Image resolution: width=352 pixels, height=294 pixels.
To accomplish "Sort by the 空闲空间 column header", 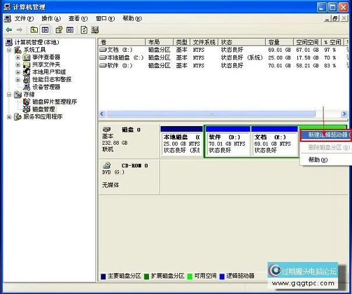I will (x=308, y=42).
